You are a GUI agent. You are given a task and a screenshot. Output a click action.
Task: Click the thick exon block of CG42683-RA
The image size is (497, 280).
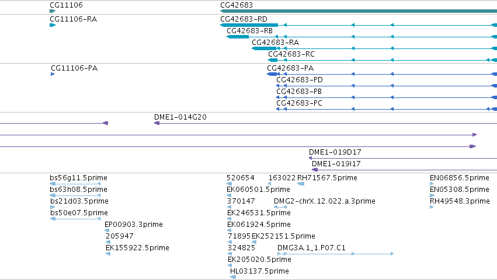point(264,48)
